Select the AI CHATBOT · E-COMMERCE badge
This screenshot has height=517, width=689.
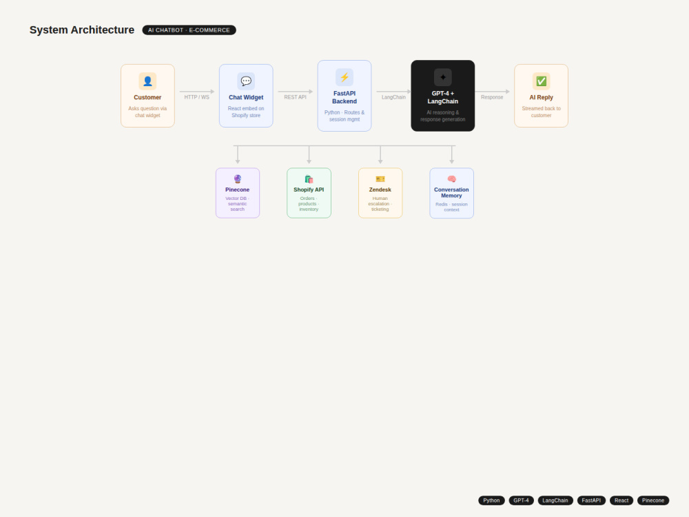(189, 30)
